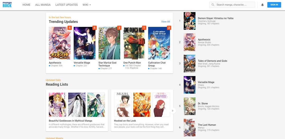Screen dimensions: 285x139
Task: Click Dr. Stone title link
Action: click(203, 103)
